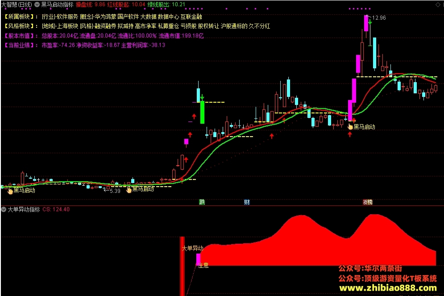Click the 大单异动 signal label

pyautogui.click(x=193, y=248)
